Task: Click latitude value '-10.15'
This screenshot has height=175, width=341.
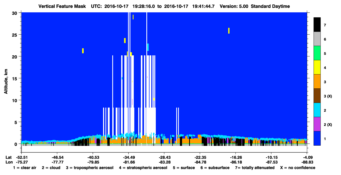Action: pos(271,157)
